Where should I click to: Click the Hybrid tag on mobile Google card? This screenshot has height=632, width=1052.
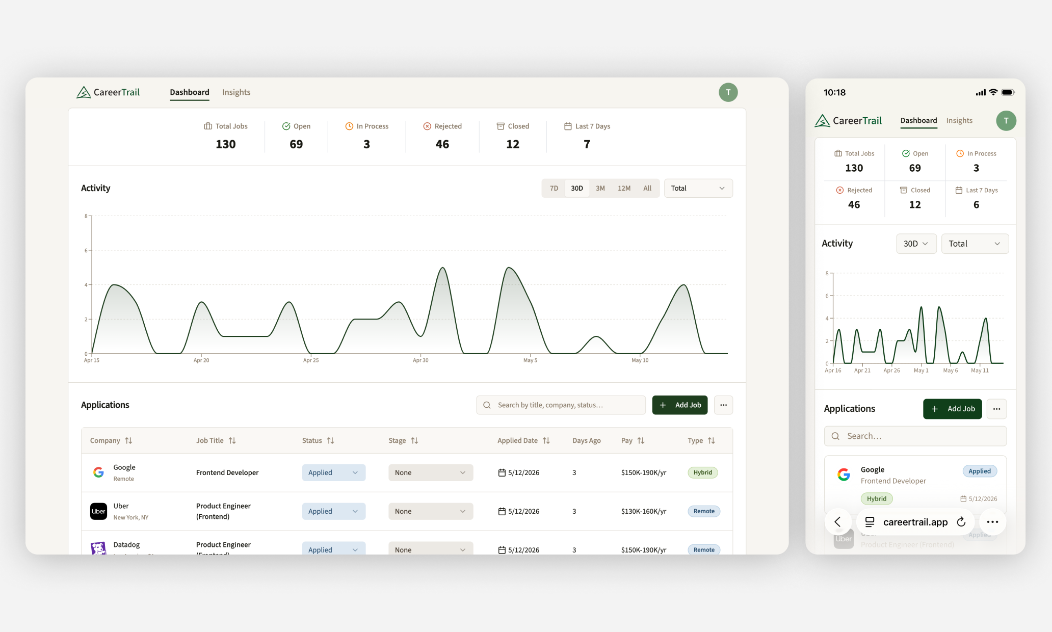877,498
